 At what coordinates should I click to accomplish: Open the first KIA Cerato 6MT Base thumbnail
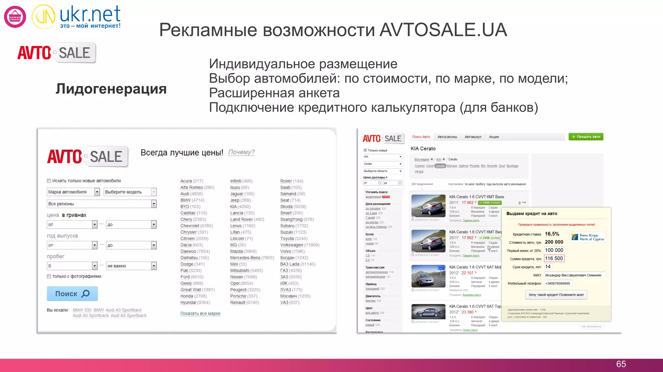click(x=428, y=206)
